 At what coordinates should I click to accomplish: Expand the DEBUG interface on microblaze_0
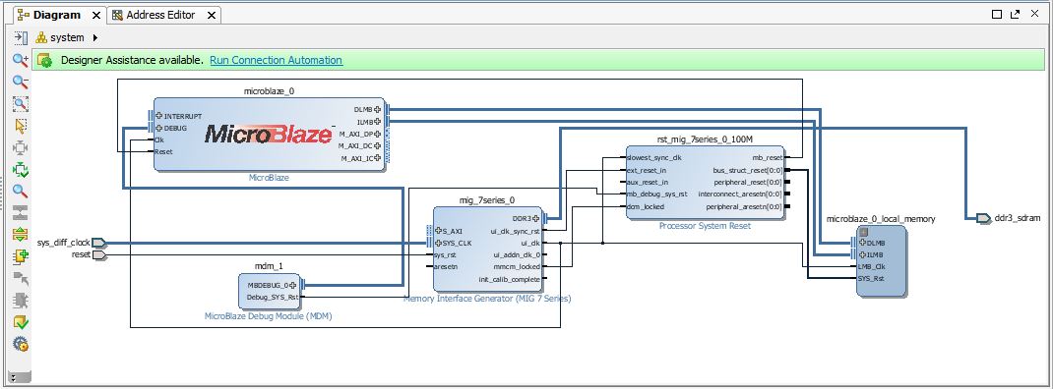(x=159, y=128)
